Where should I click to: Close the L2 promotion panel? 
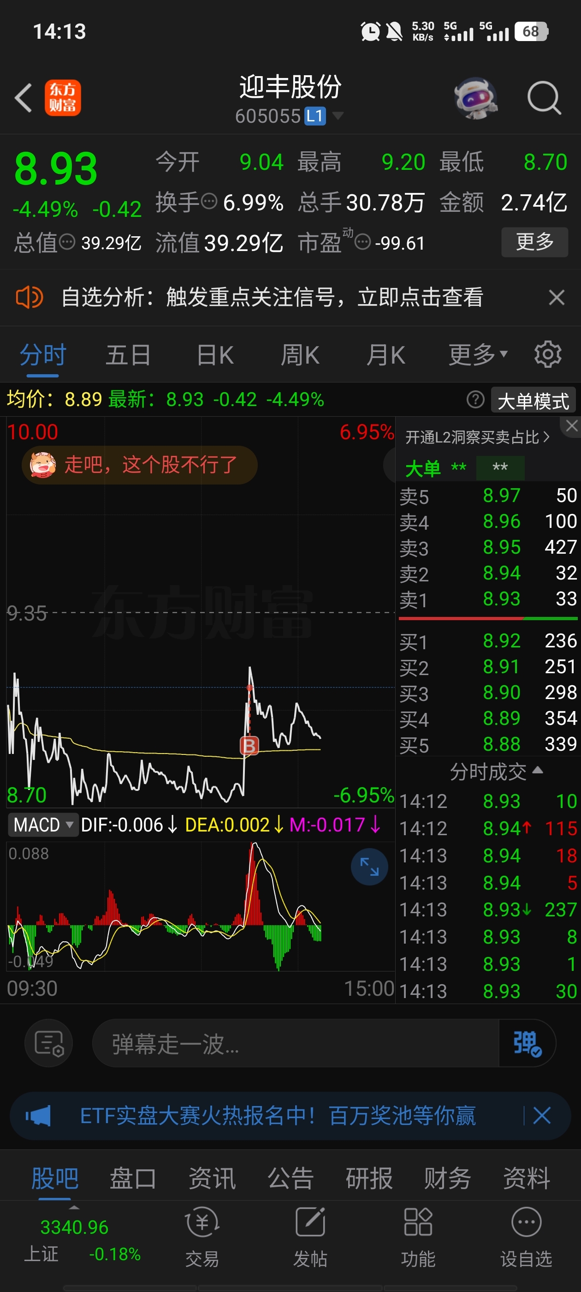tap(571, 426)
